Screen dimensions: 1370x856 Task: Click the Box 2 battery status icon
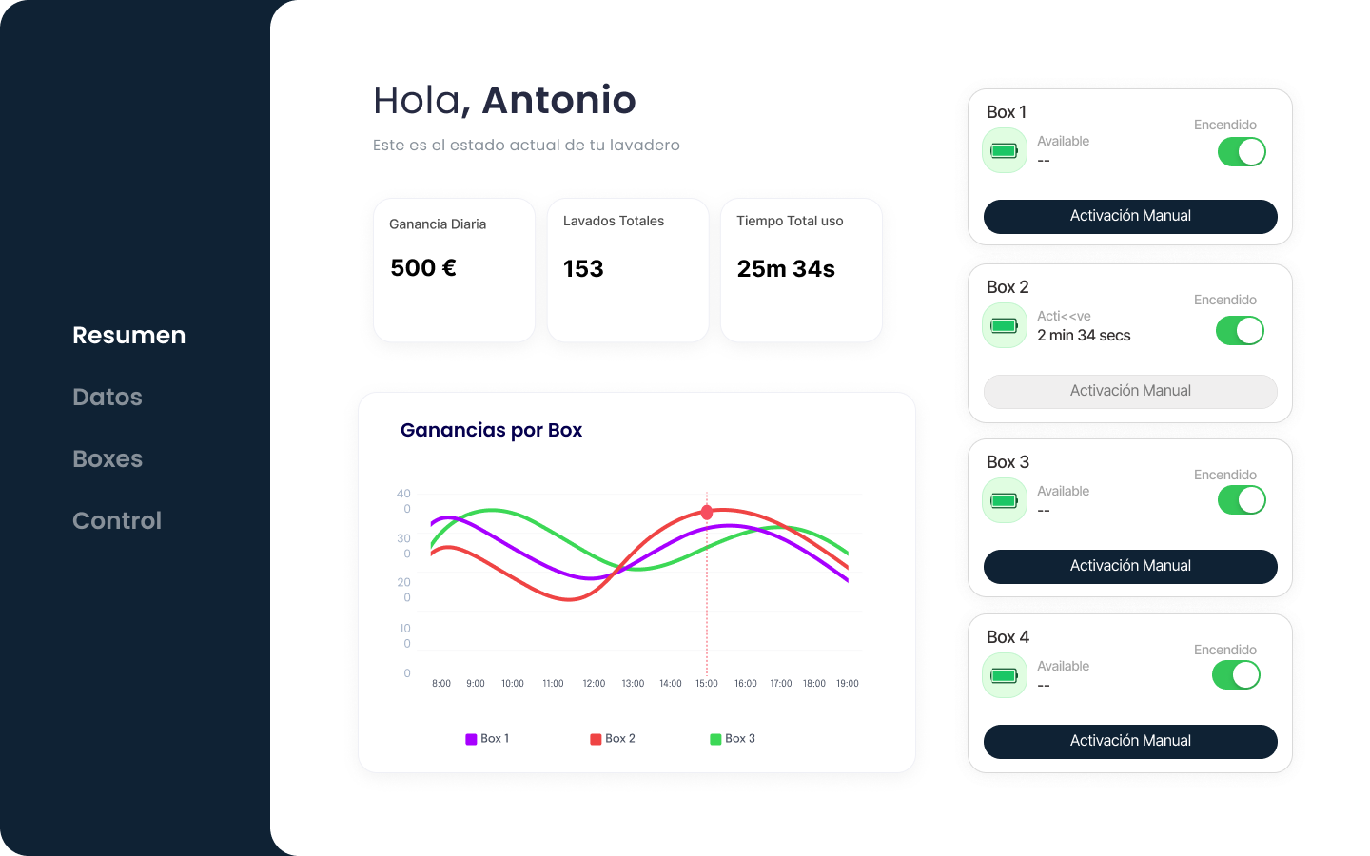(1004, 325)
